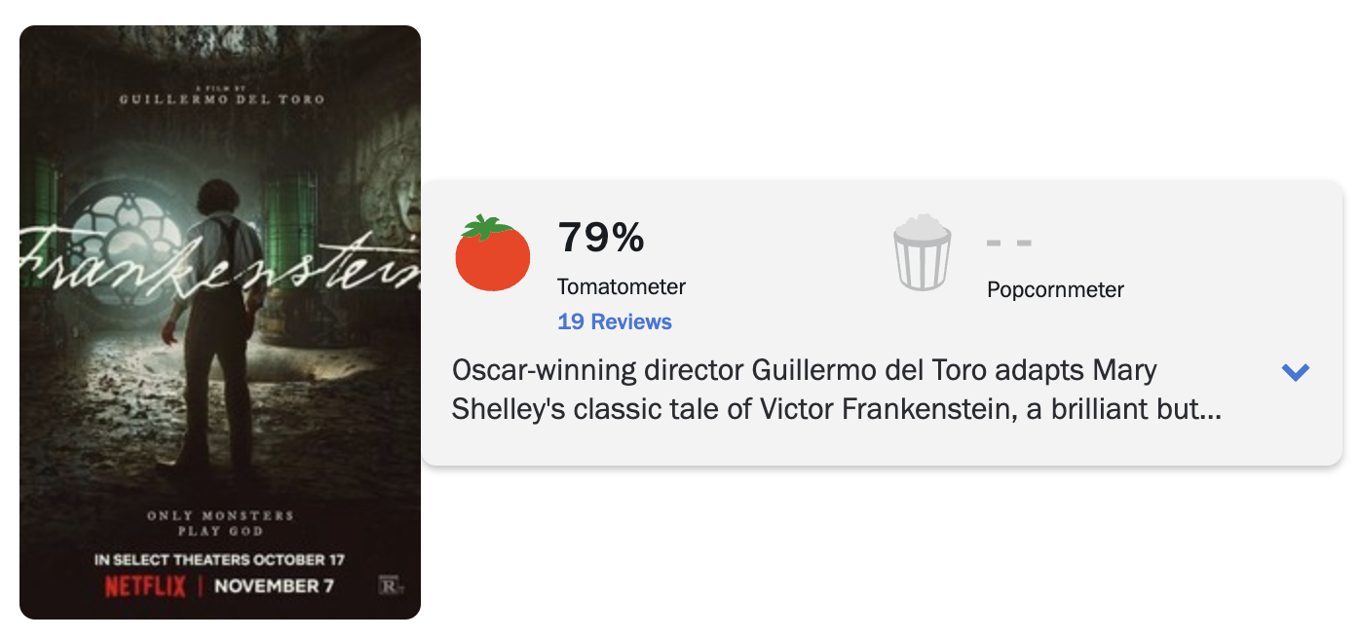Click the Popcornmeter label

tap(1055, 289)
